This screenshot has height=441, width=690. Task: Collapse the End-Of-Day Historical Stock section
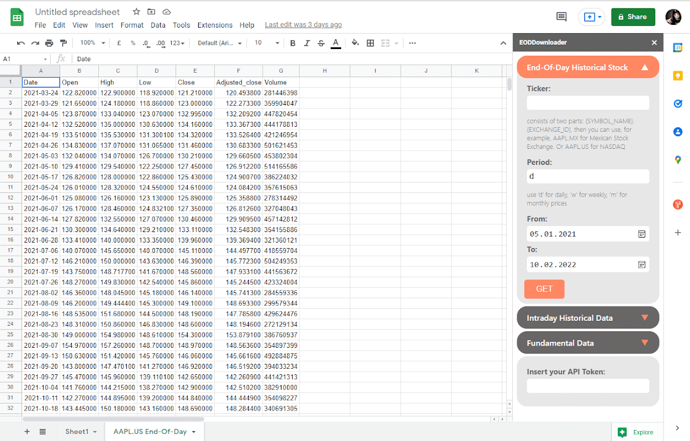coord(588,67)
